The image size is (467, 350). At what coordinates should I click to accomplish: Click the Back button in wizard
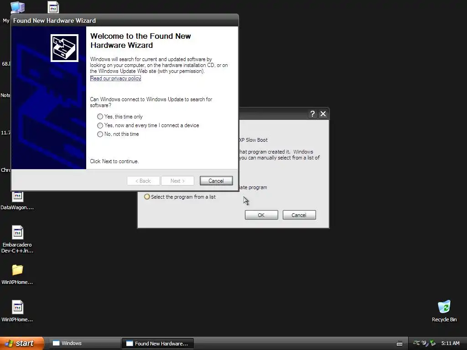pyautogui.click(x=143, y=180)
